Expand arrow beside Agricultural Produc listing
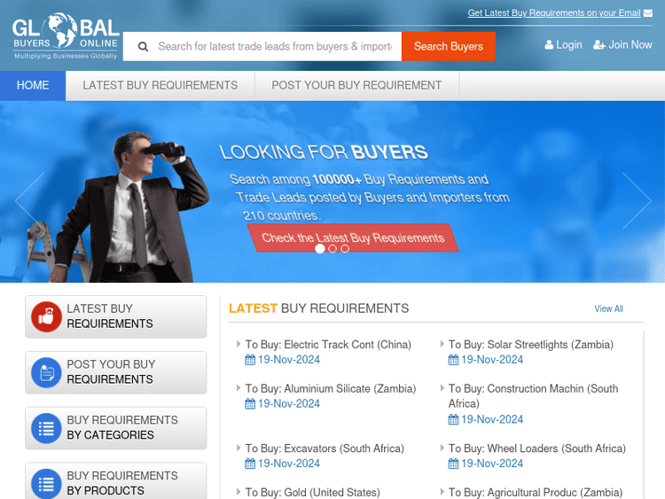The width and height of the screenshot is (665, 499). point(442,492)
